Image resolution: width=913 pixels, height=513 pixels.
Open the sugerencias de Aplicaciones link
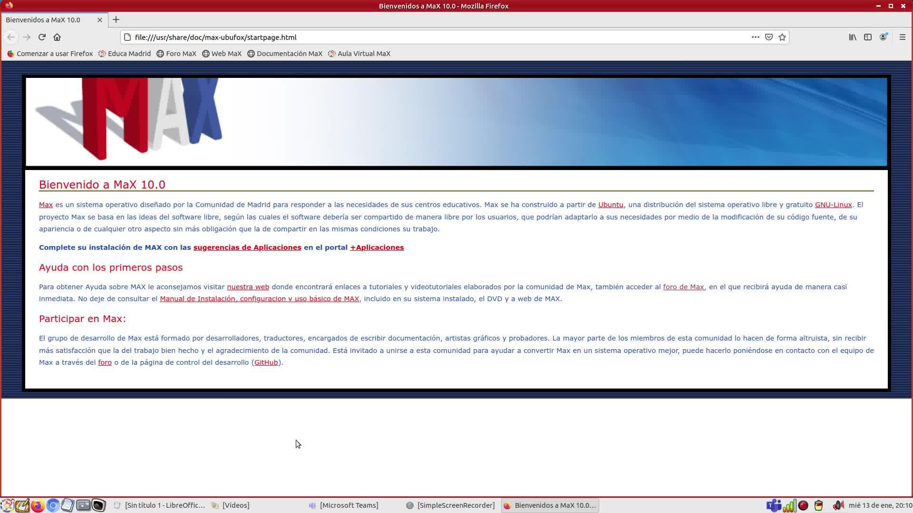(247, 247)
